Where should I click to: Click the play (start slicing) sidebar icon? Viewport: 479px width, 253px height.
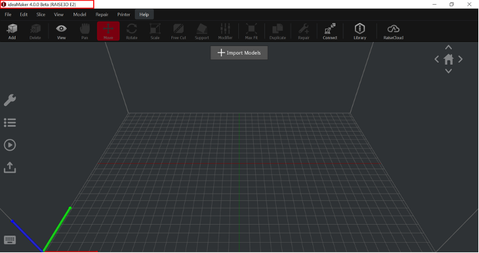(9, 145)
